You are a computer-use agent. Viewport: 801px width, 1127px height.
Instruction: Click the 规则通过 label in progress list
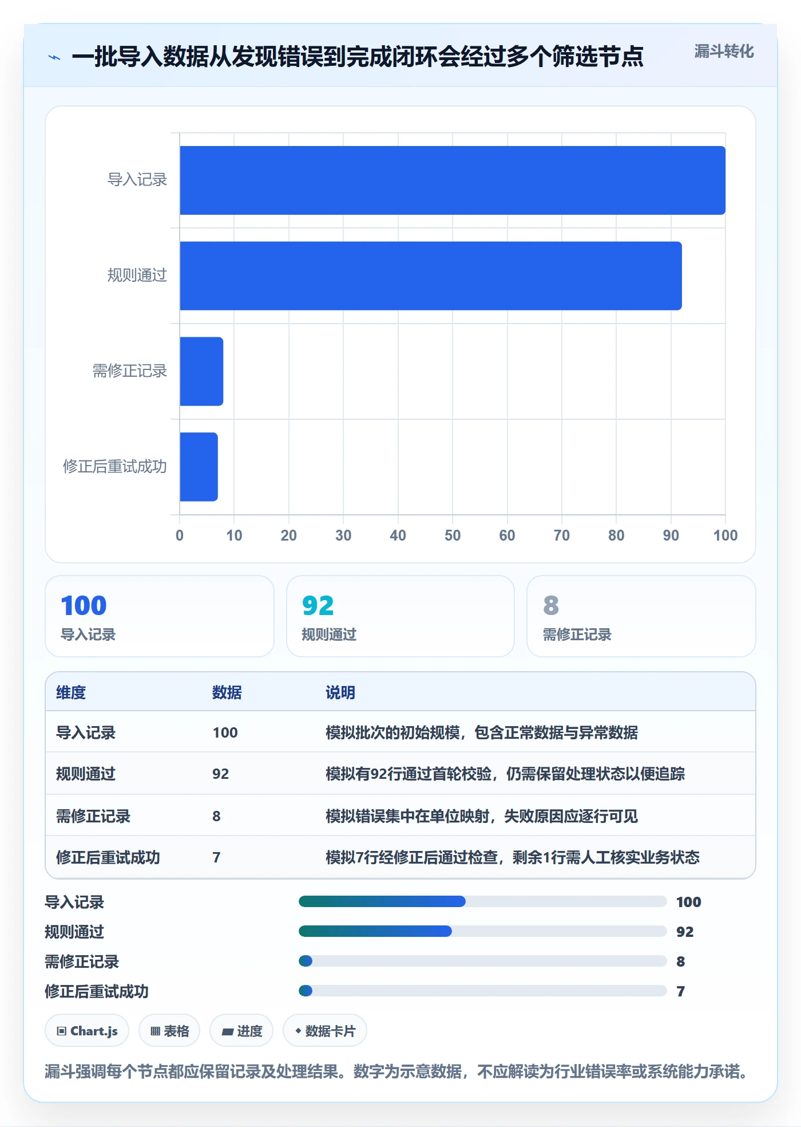pyautogui.click(x=74, y=932)
